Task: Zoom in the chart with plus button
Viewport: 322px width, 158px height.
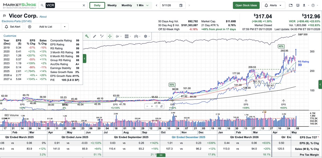Action: pos(152,106)
